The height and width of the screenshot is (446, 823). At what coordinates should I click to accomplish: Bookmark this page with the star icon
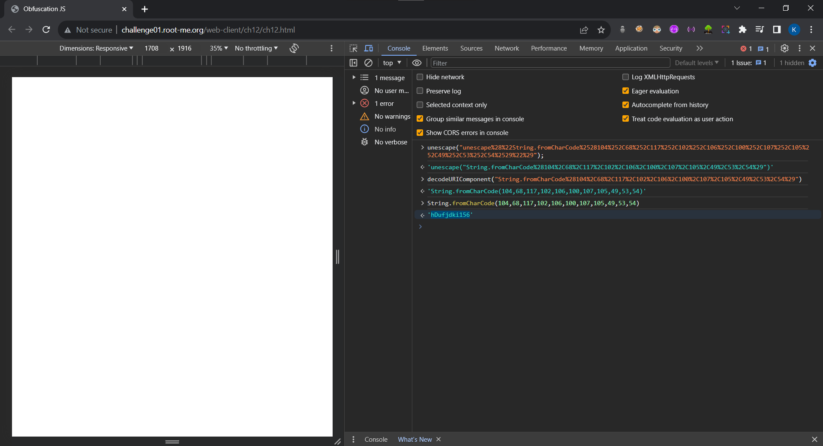click(601, 30)
